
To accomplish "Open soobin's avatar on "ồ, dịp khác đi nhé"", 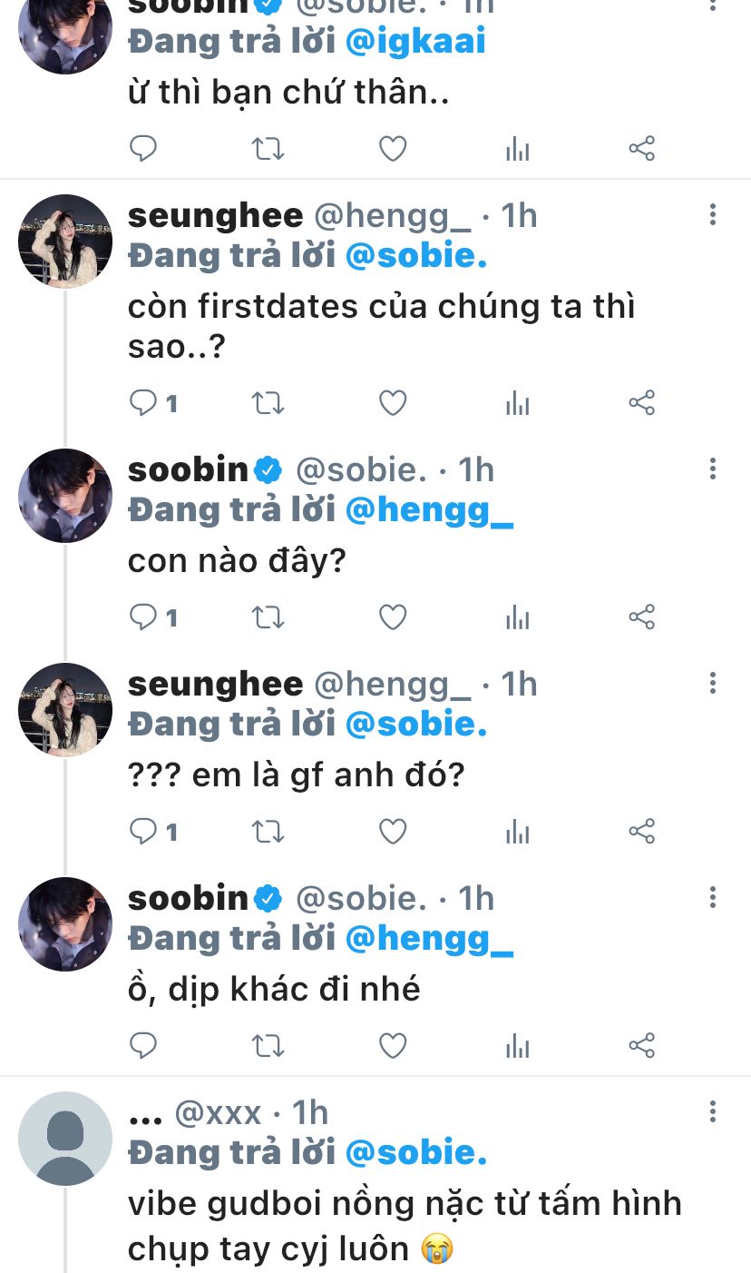I will pyautogui.click(x=65, y=924).
